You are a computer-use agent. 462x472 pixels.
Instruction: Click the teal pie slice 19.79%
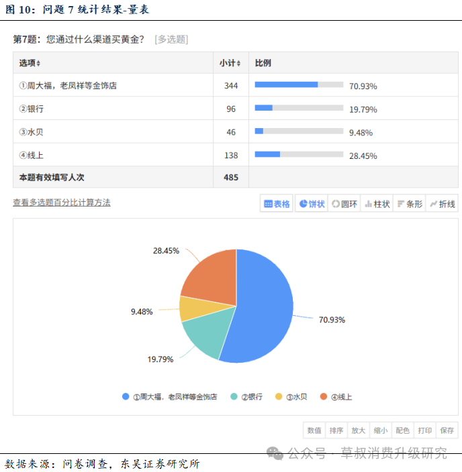(x=210, y=331)
